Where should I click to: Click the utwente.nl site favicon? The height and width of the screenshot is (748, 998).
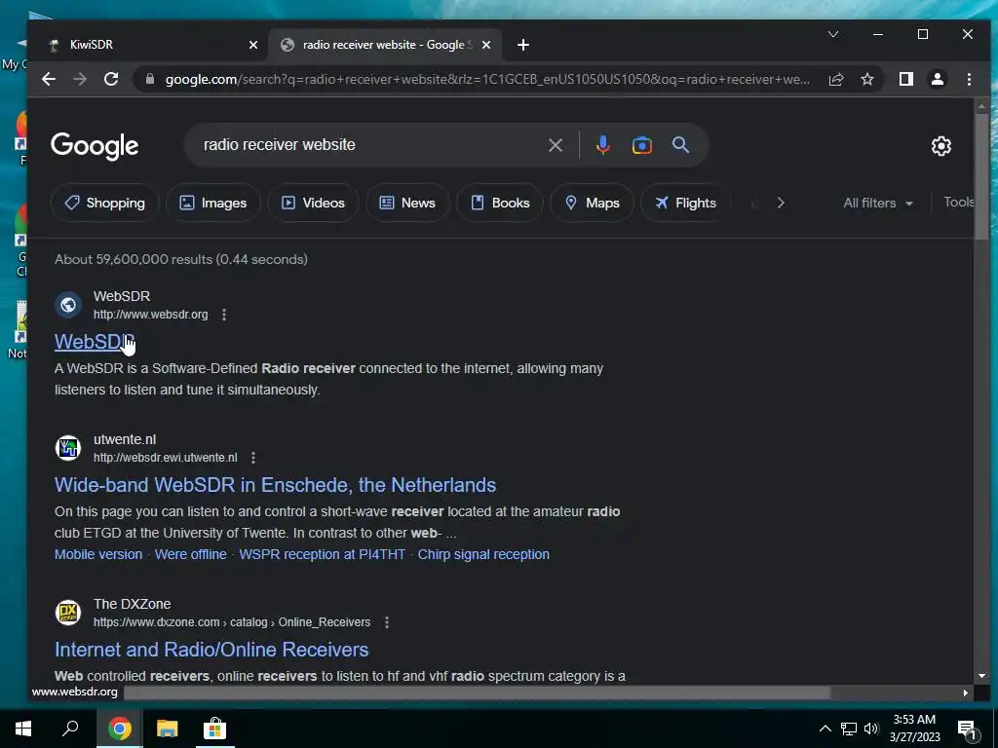point(68,448)
